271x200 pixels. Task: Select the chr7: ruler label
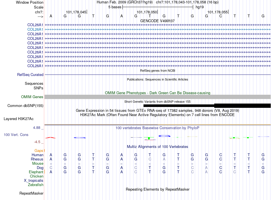click(x=39, y=12)
